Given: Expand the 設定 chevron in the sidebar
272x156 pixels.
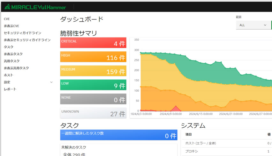Looking at the screenshot, I should [x=51, y=82].
